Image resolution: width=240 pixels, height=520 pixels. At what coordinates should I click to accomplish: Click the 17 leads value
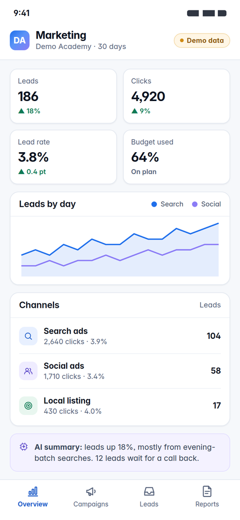pos(217,405)
